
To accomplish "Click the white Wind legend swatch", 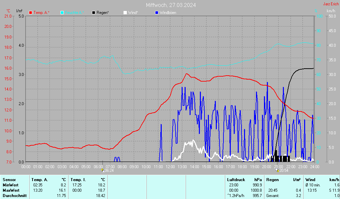I will 125,13.
